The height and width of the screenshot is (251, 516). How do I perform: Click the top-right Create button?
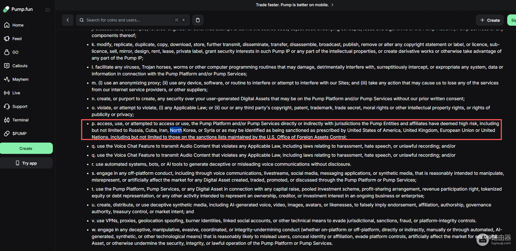[490, 20]
